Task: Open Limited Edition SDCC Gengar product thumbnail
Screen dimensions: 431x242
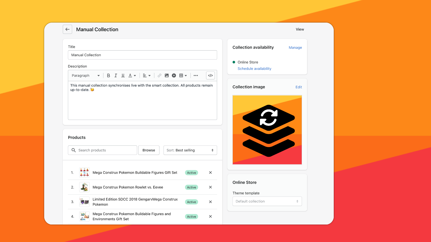Action: click(84, 202)
